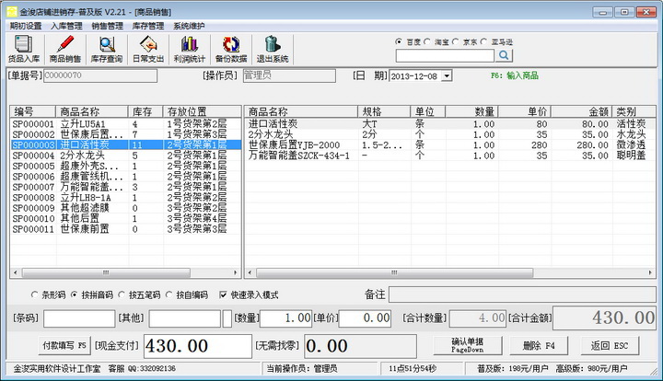Image resolution: width=663 pixels, height=381 pixels.
Task: Click the 备份数据 toolbar icon
Action: 231,50
